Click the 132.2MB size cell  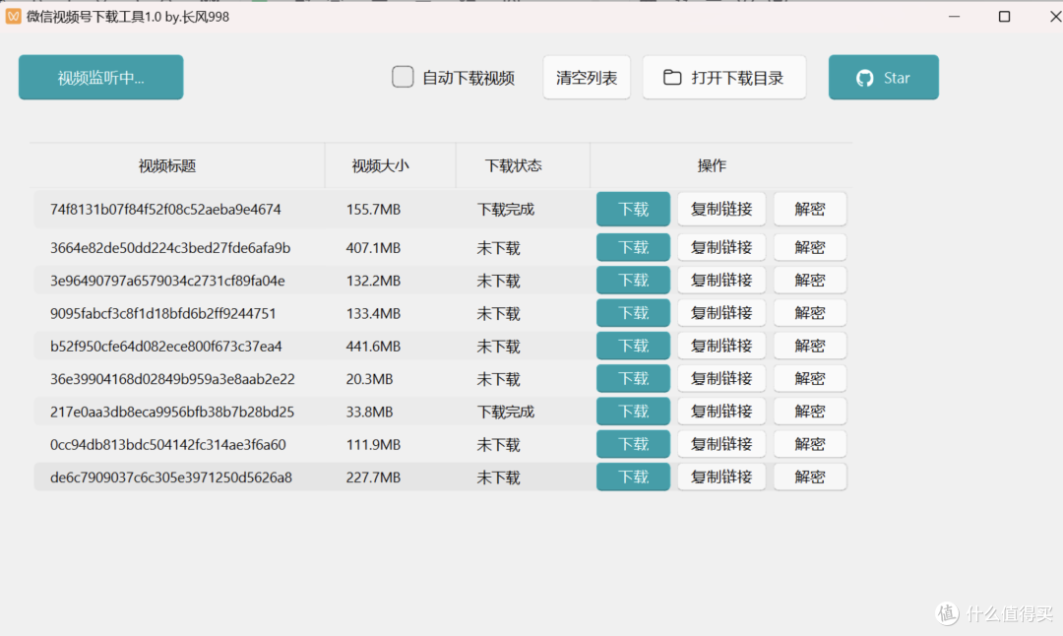coord(374,280)
